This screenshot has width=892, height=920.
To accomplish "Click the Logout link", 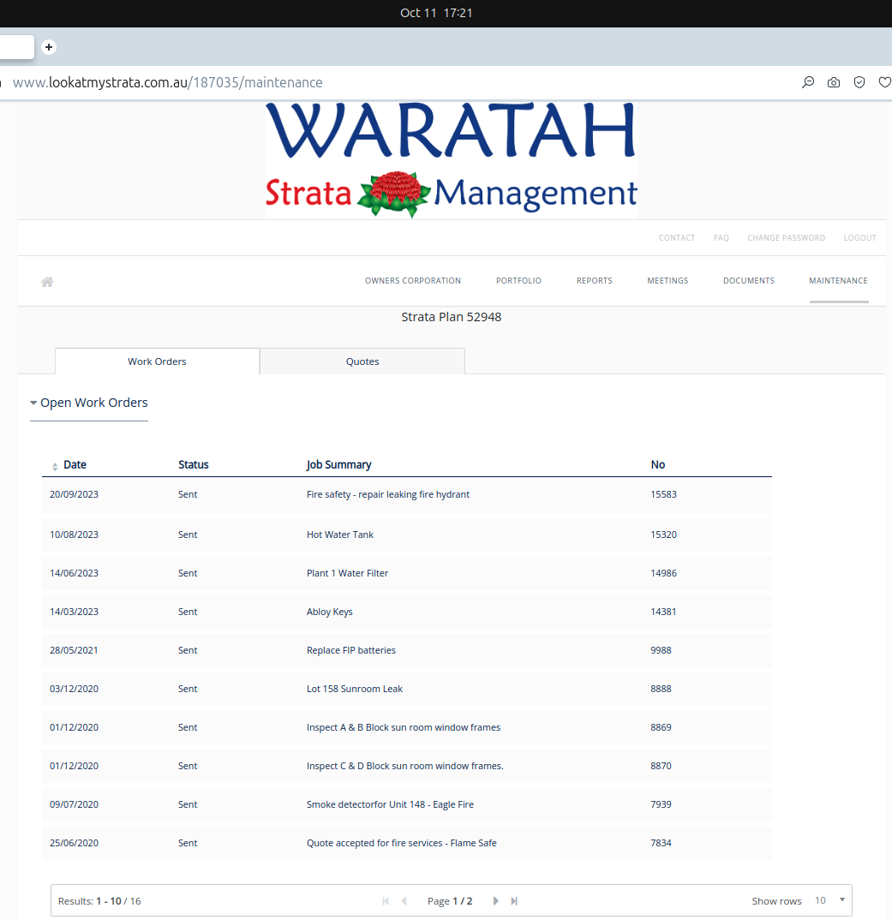I will [x=859, y=238].
